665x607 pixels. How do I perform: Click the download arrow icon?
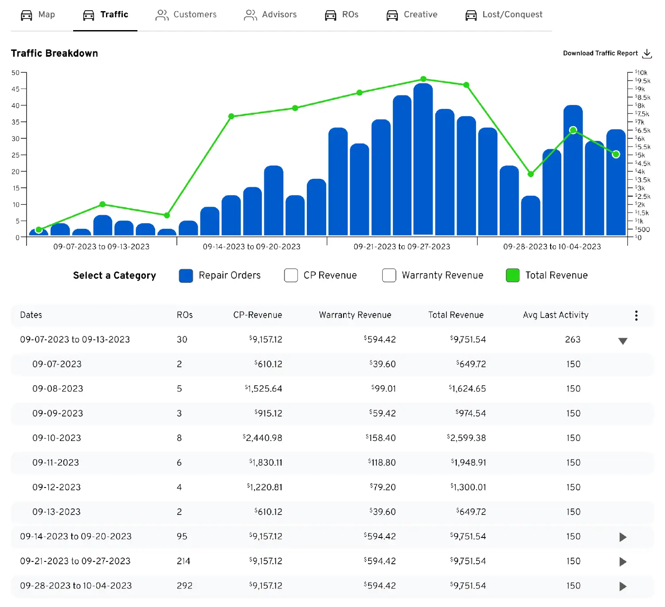point(647,54)
